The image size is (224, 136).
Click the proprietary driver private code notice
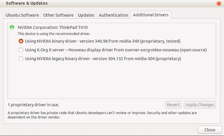(x=102, y=115)
